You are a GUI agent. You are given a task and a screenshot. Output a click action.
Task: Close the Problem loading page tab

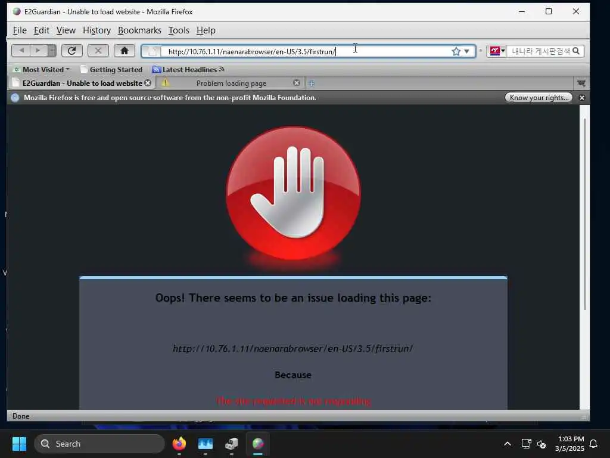[297, 83]
